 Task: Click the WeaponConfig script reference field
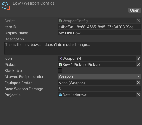[96, 21]
